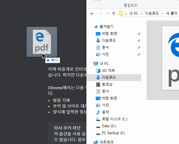Expand the chevron before '내 PC' breadcrumb

coord(126,14)
